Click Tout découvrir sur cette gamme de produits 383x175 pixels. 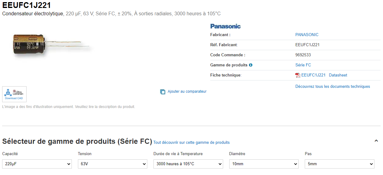coord(191,143)
